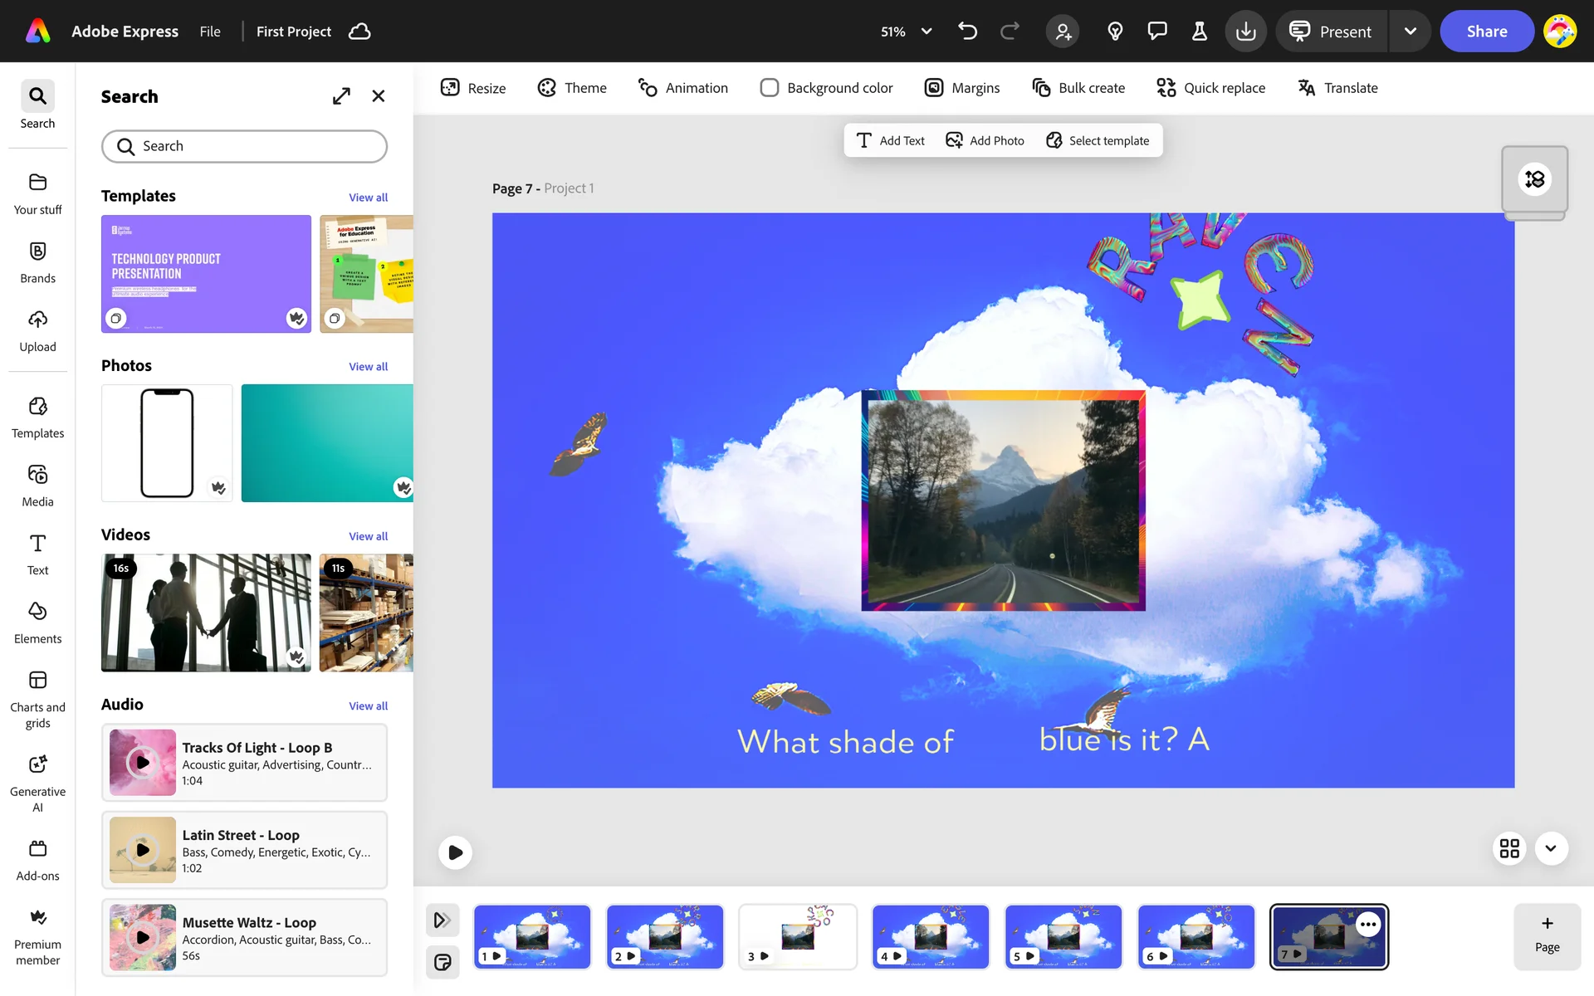This screenshot has width=1594, height=996.
Task: Select page 3 thumbnail in timeline
Action: [797, 936]
